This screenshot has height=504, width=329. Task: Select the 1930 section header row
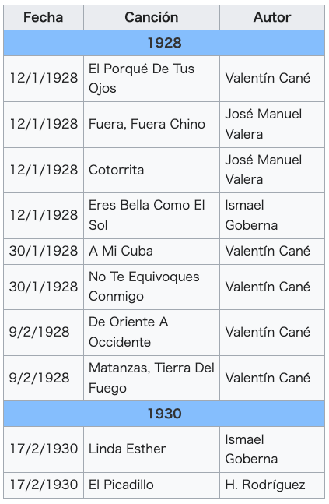point(164,414)
